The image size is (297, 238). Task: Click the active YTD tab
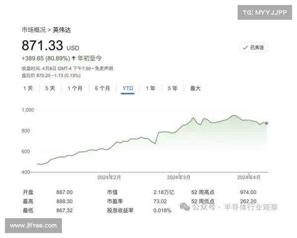[128, 88]
